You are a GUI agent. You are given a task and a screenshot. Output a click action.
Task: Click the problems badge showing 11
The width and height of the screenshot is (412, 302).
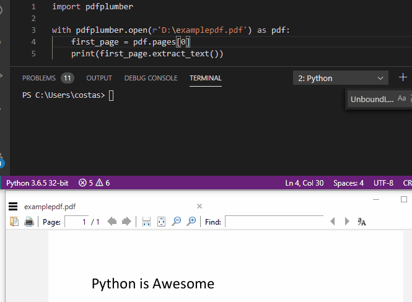point(68,78)
